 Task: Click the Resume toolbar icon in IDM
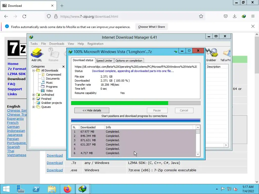click(53, 55)
